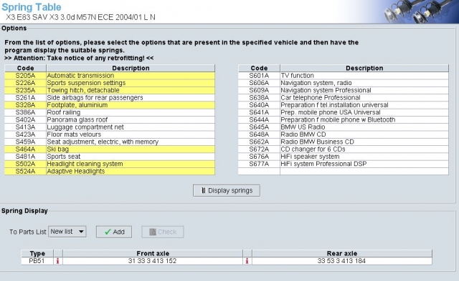
Task: Select the Roof railing option
Action: click(110, 112)
